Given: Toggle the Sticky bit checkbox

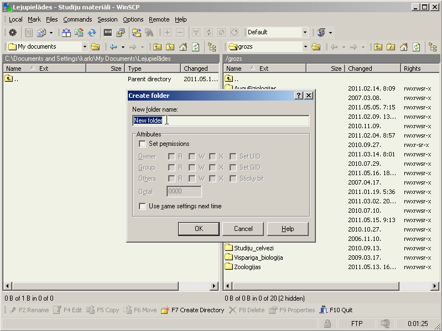Looking at the screenshot, I should click(x=233, y=178).
